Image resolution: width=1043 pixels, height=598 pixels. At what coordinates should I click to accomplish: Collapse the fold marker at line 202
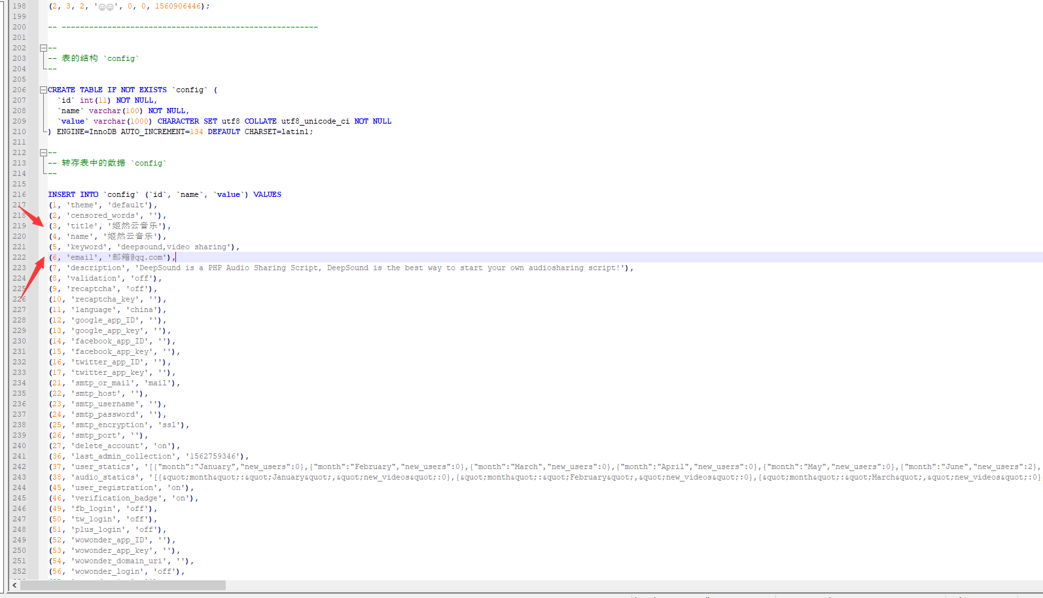click(x=43, y=48)
